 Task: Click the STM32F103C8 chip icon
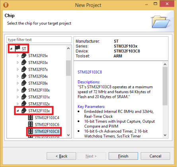[31, 131]
